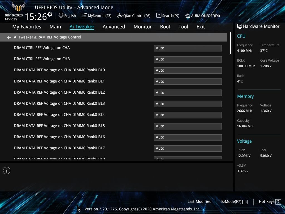Select the Ai Tweaker tab
This screenshot has height=214, width=285.
[x=82, y=27]
